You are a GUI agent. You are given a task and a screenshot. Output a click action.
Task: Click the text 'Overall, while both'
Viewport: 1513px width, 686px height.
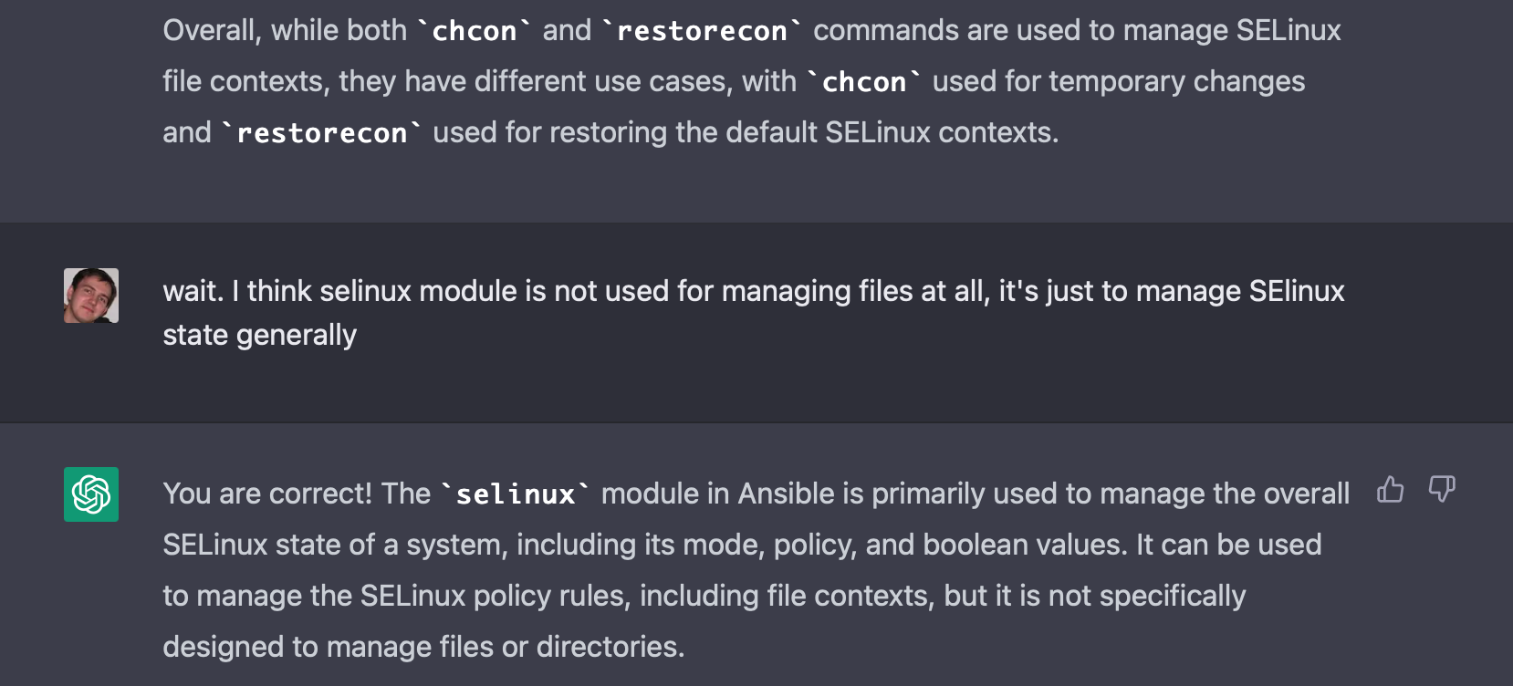285,30
